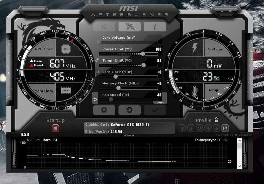Toggle the profile lock icon

point(216,120)
